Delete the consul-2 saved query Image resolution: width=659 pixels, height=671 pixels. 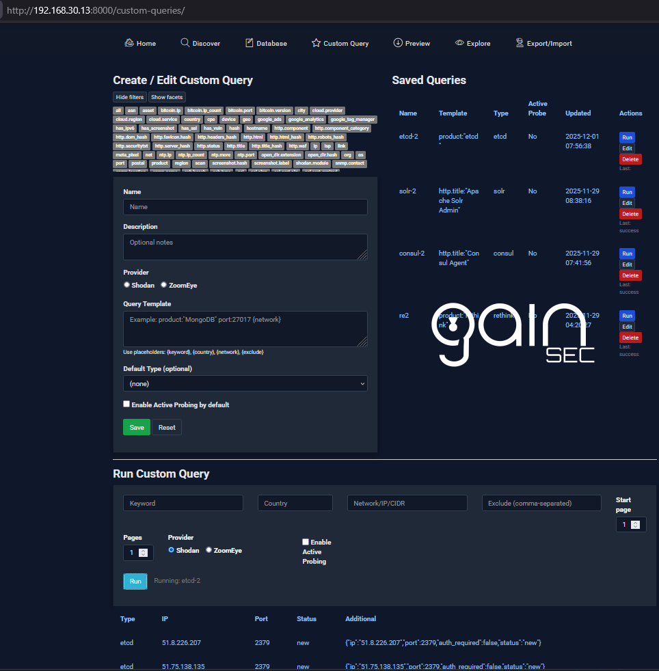coord(630,275)
